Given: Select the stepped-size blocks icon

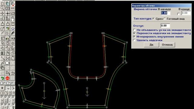Looking at the screenshot, I should point(2,18).
